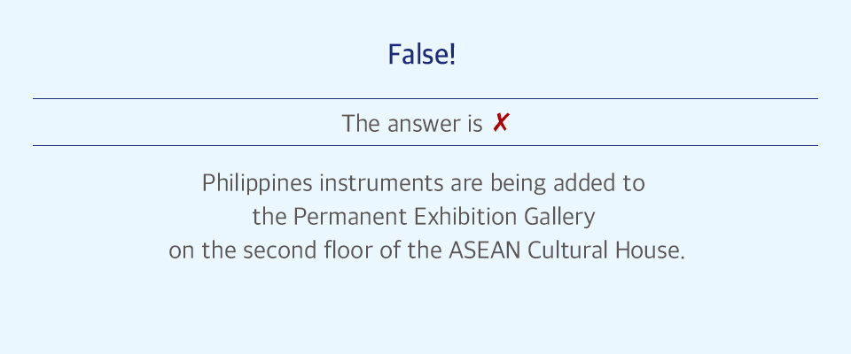The image size is (851, 354).
Task: Click "Permanent Exhibition Gallery" text
Action: pyautogui.click(x=444, y=217)
